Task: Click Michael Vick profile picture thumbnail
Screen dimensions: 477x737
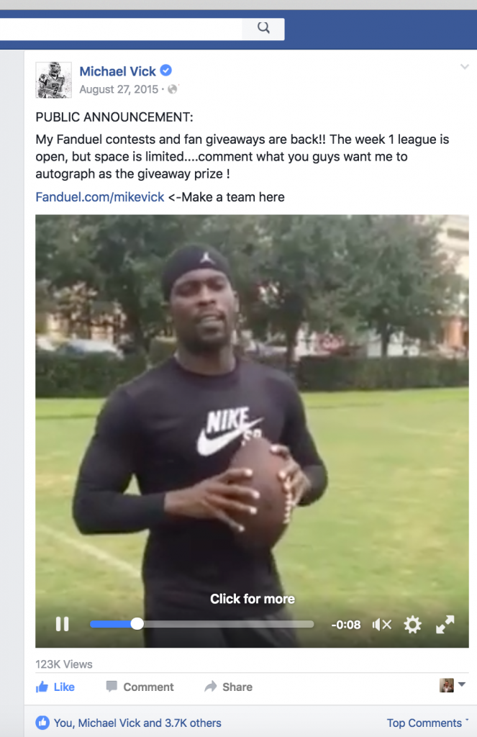Action: pyautogui.click(x=53, y=80)
